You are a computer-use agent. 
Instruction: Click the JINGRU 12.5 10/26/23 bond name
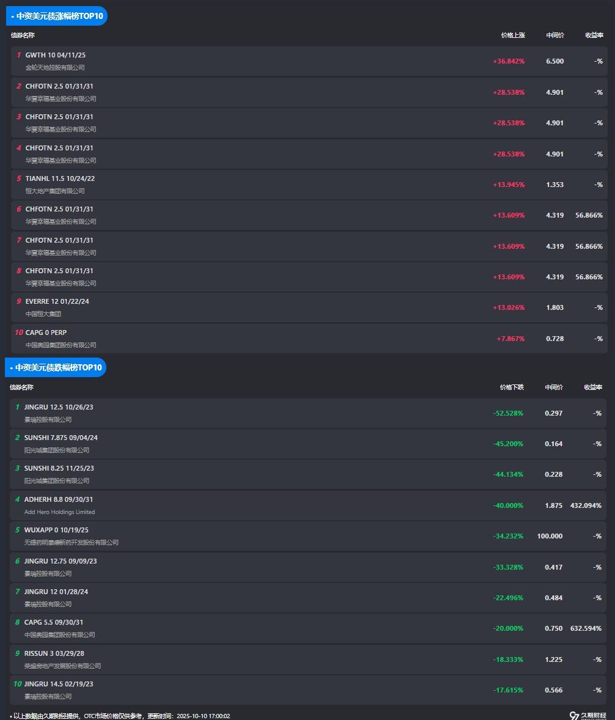point(59,407)
